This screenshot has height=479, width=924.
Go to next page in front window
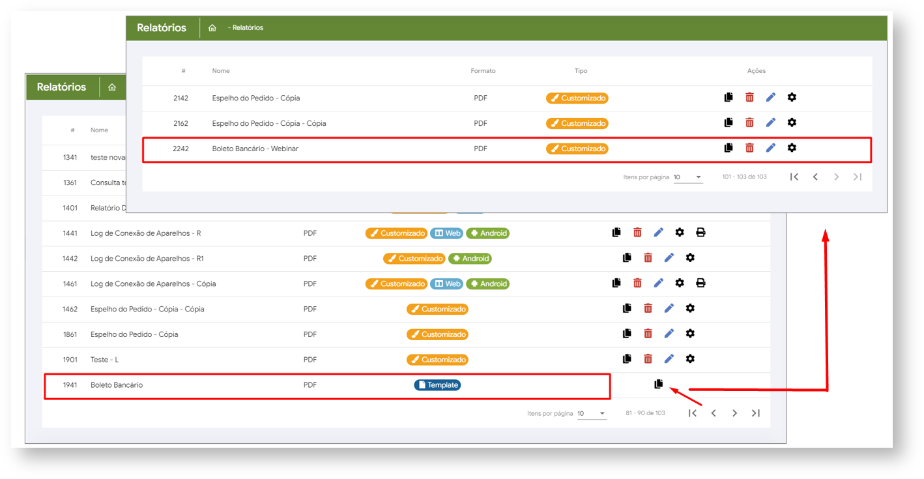[837, 177]
